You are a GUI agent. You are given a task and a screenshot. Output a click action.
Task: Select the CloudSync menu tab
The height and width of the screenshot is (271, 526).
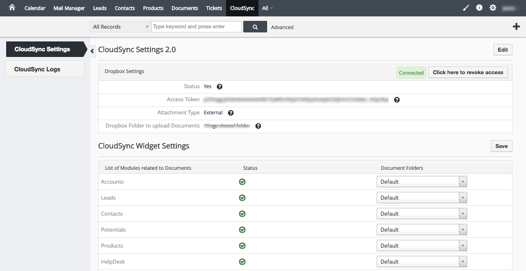242,8
